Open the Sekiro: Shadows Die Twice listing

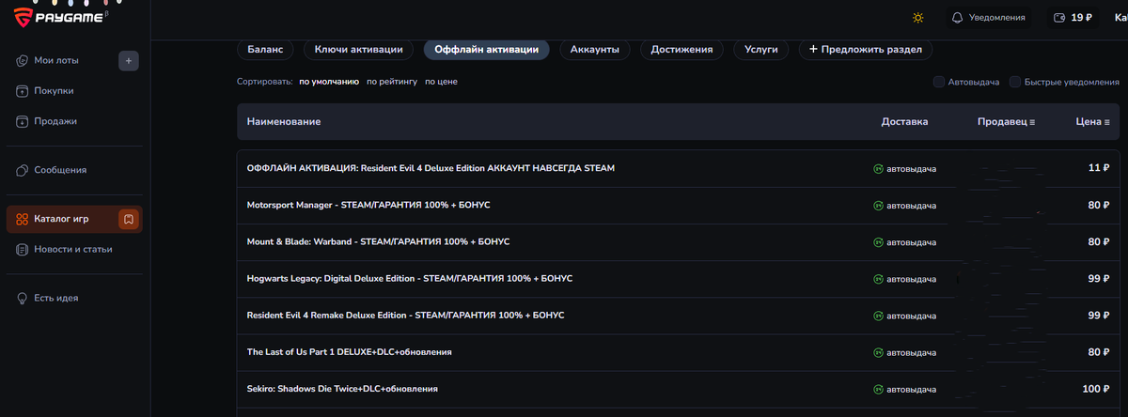click(x=342, y=389)
